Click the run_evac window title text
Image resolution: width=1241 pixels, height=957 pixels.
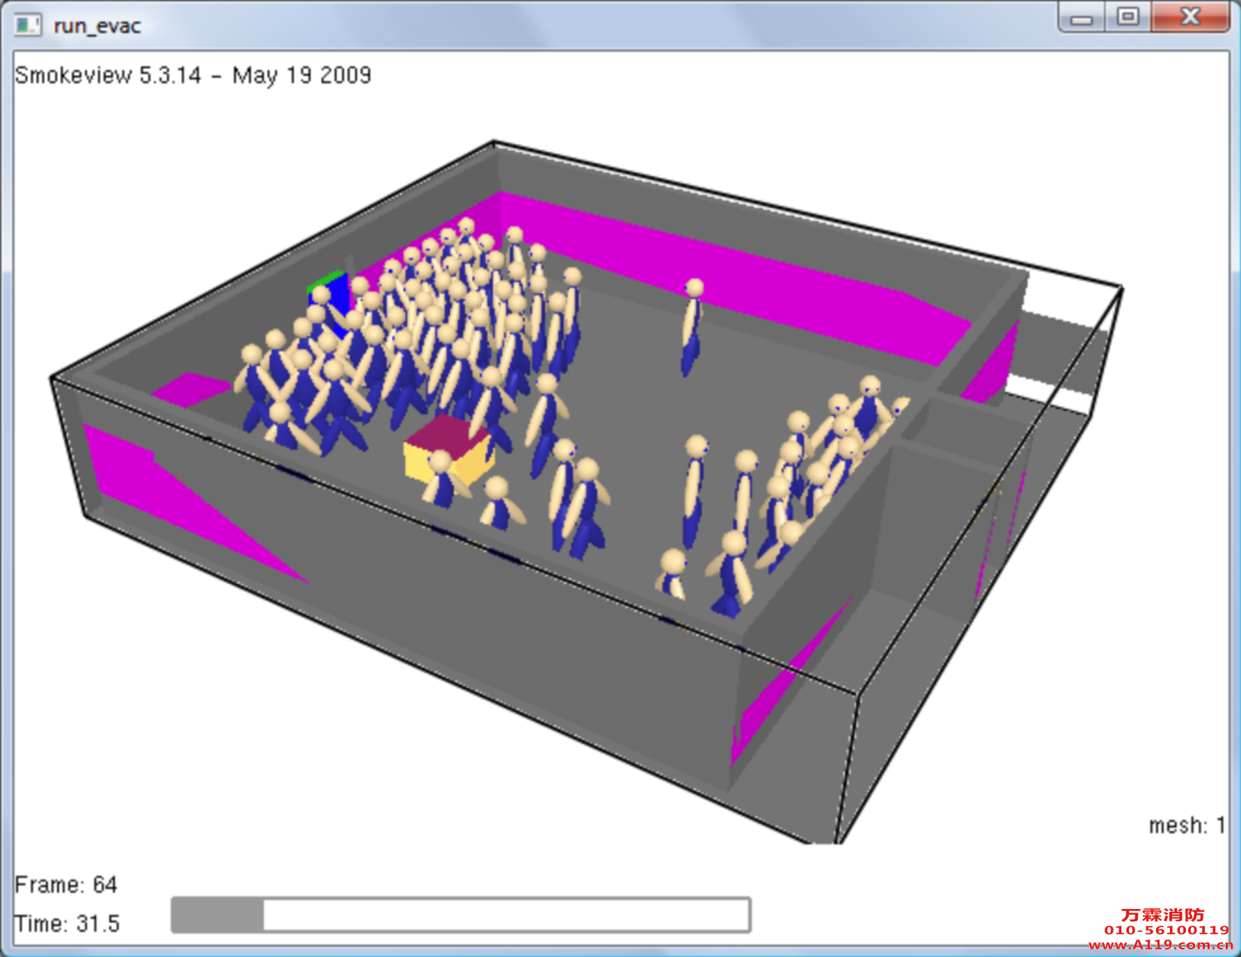(x=97, y=26)
